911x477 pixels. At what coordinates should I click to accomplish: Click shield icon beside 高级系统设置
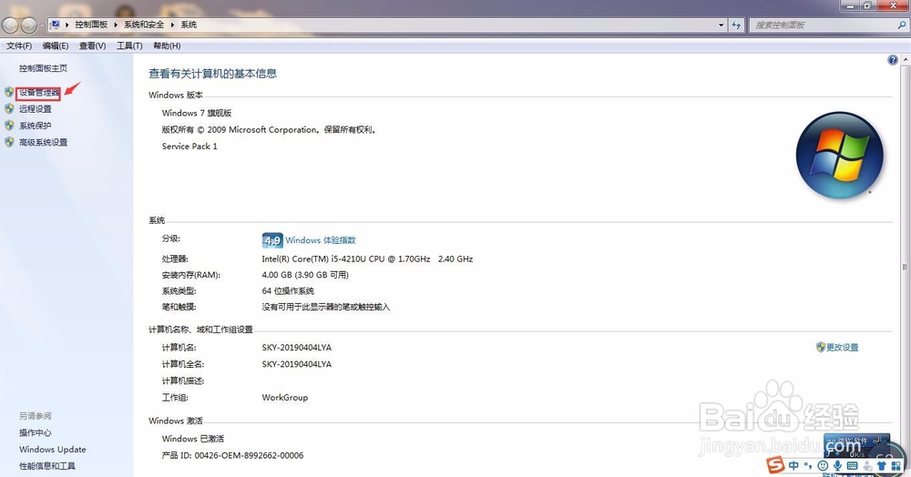pos(9,142)
